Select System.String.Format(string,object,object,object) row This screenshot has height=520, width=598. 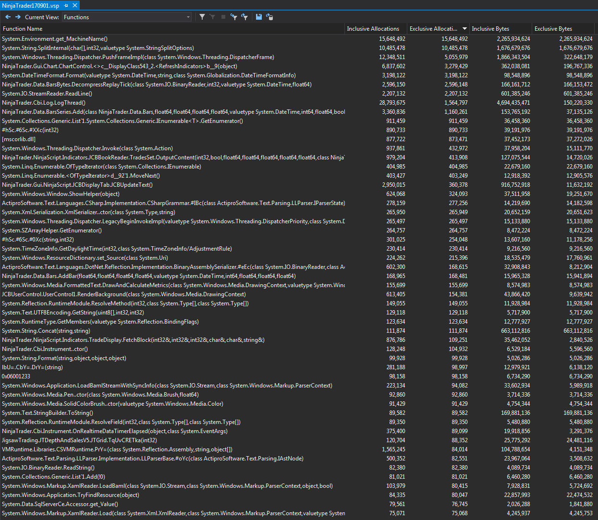click(298, 358)
